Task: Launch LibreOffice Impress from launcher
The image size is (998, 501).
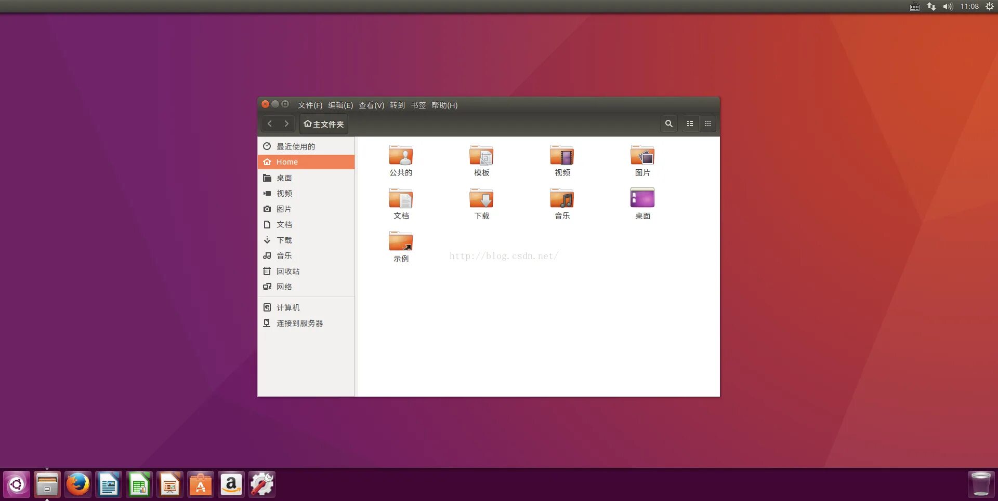Action: click(x=170, y=485)
